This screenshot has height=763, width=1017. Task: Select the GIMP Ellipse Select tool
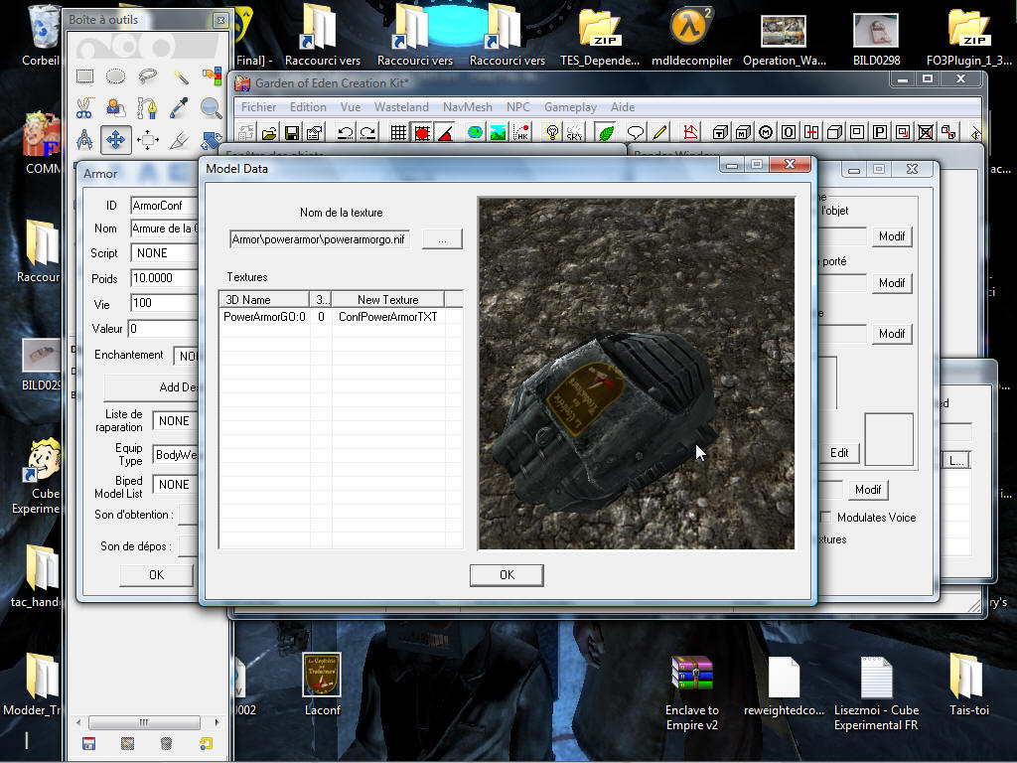[116, 76]
